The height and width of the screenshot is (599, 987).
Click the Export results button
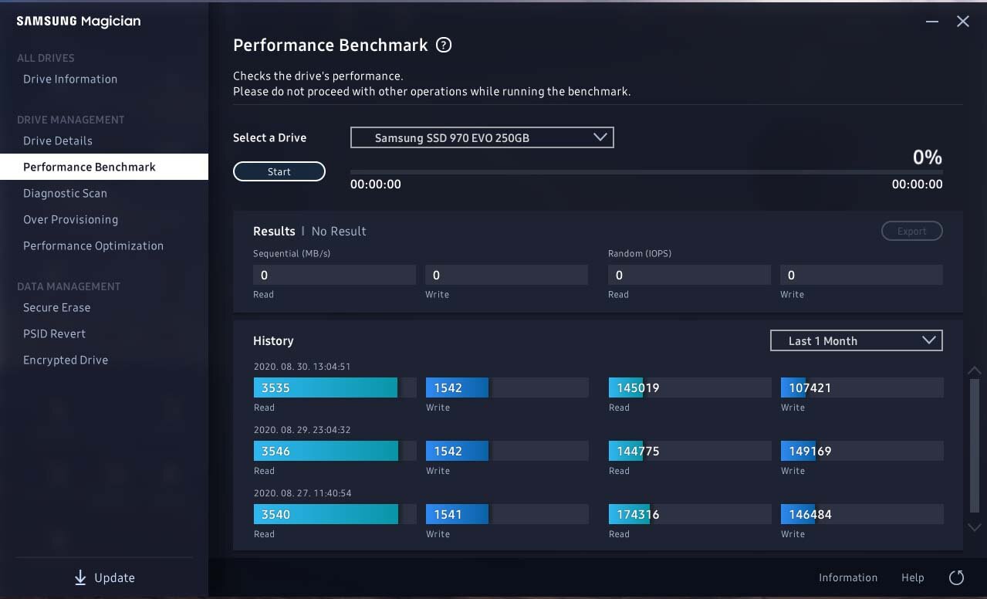point(911,231)
